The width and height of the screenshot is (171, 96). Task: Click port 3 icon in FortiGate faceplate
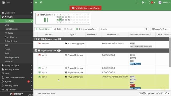click(x=60, y=17)
